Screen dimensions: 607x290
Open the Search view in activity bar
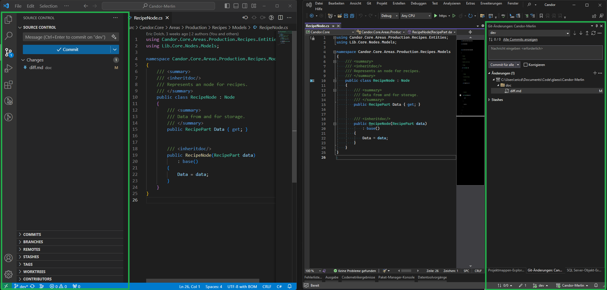pos(8,36)
